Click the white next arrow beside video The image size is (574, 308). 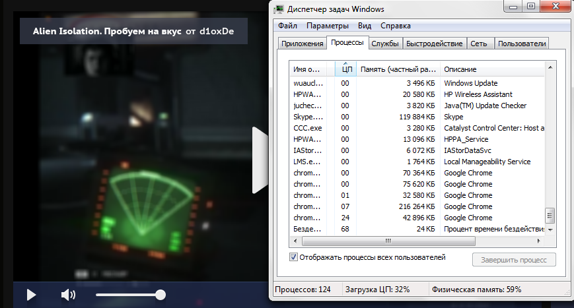[x=260, y=160]
